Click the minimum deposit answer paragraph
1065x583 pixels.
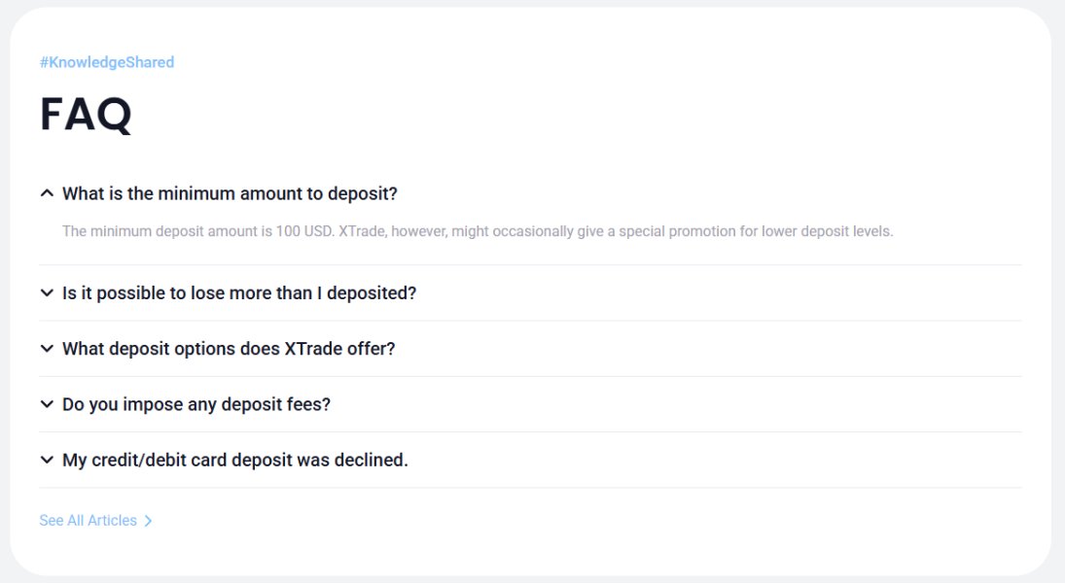477,231
